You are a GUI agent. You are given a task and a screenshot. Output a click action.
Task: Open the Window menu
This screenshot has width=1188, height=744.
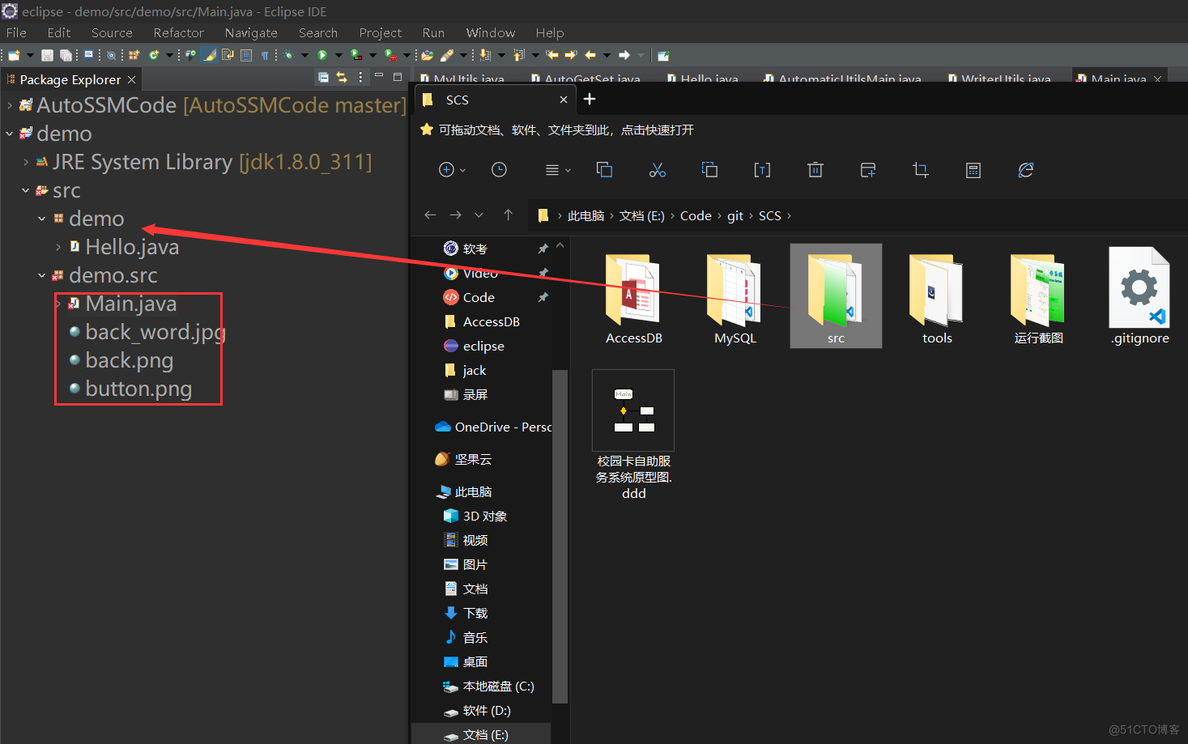click(490, 32)
